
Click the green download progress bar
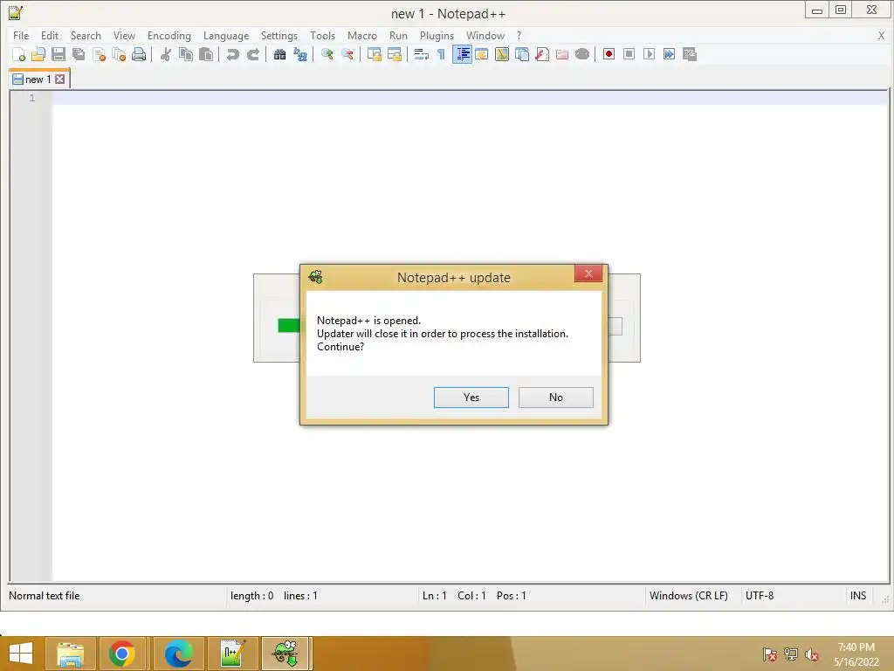(289, 325)
